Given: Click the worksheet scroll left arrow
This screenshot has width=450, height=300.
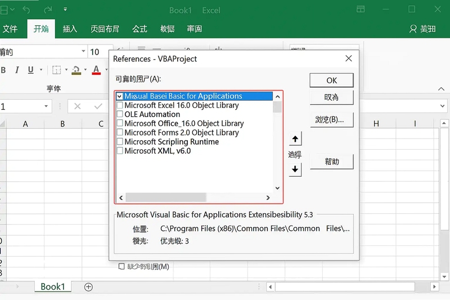Looking at the screenshot, I should click(x=270, y=286).
